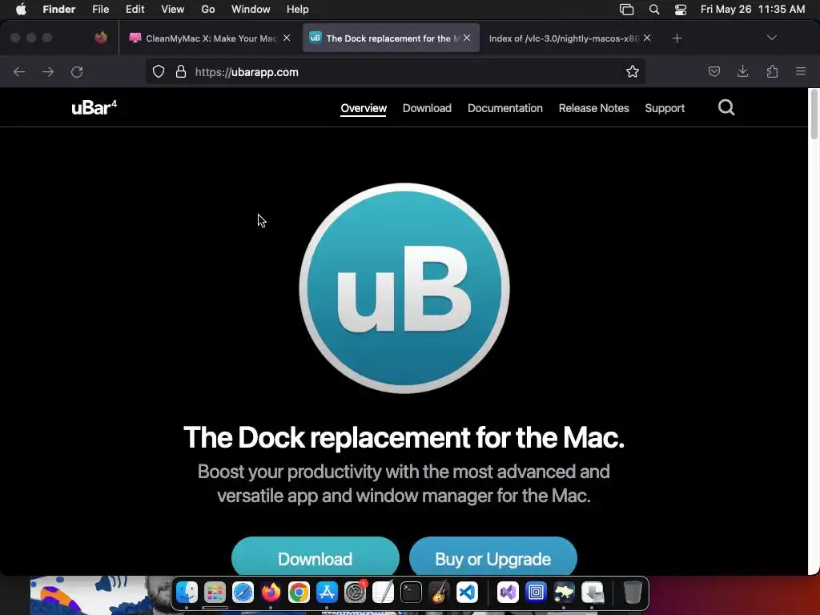Open purple Visual Studio from the Dock
Image resolution: width=820 pixels, height=615 pixels.
[x=508, y=593]
